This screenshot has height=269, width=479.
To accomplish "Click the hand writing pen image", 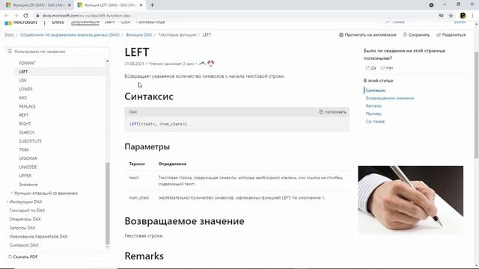I will 411,200.
